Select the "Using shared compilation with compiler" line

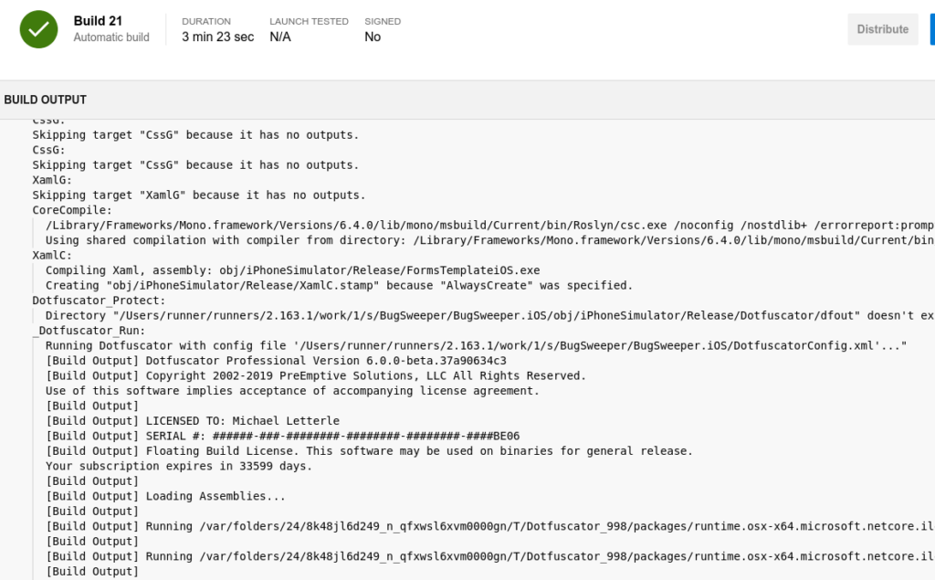coord(490,240)
